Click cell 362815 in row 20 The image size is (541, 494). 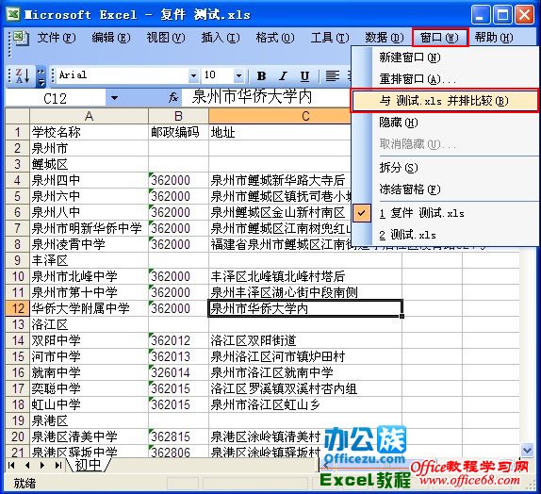pyautogui.click(x=178, y=436)
